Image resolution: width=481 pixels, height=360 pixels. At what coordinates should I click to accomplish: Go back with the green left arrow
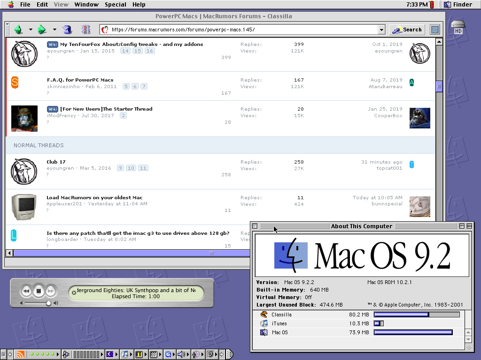click(18, 30)
